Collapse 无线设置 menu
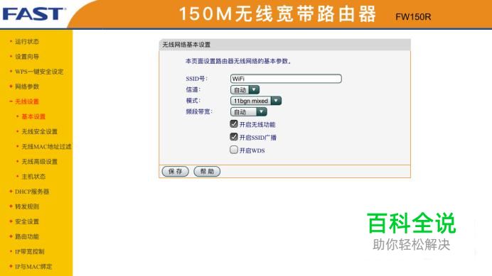This screenshot has height=276, width=492. 27,101
